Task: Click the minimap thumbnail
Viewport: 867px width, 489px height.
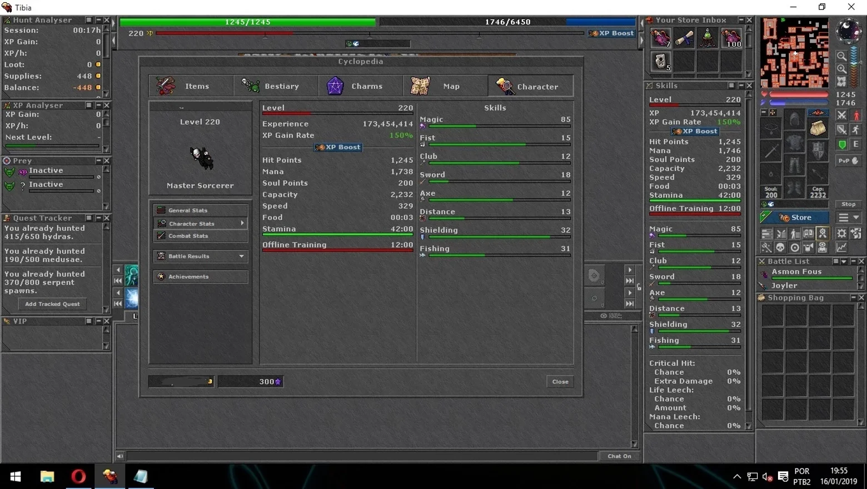Action: 795,53
